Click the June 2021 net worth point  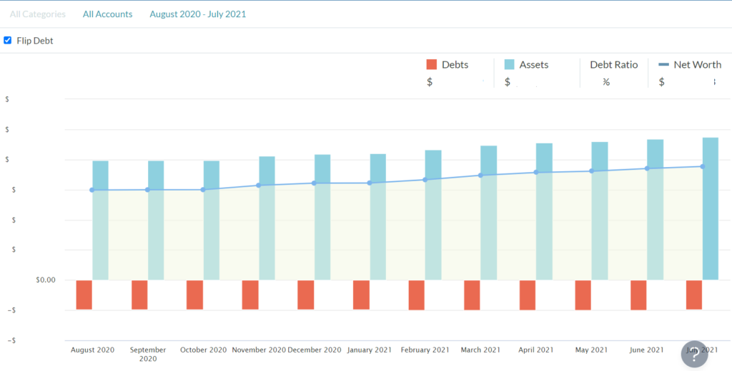647,168
